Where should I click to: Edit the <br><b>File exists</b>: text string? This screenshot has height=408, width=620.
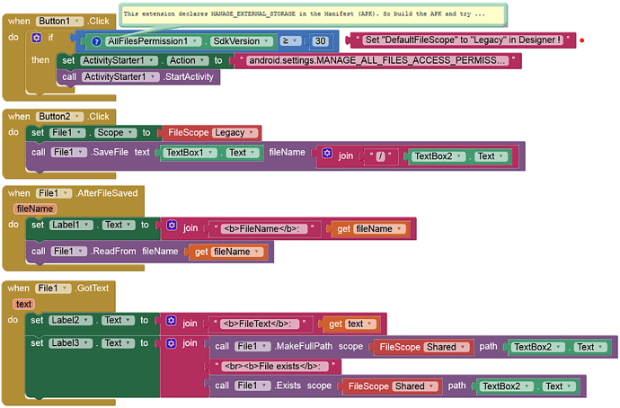(275, 367)
